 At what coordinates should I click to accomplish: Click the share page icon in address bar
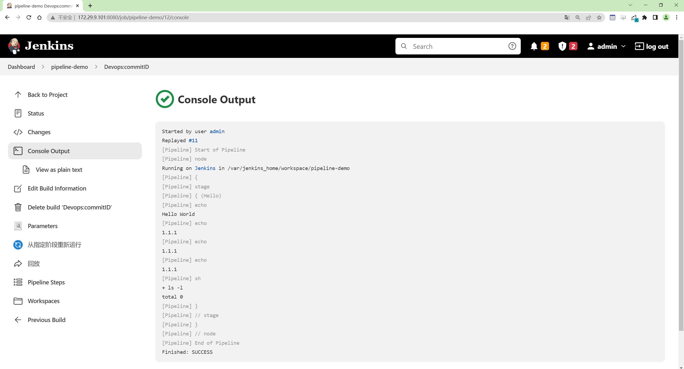coord(588,18)
